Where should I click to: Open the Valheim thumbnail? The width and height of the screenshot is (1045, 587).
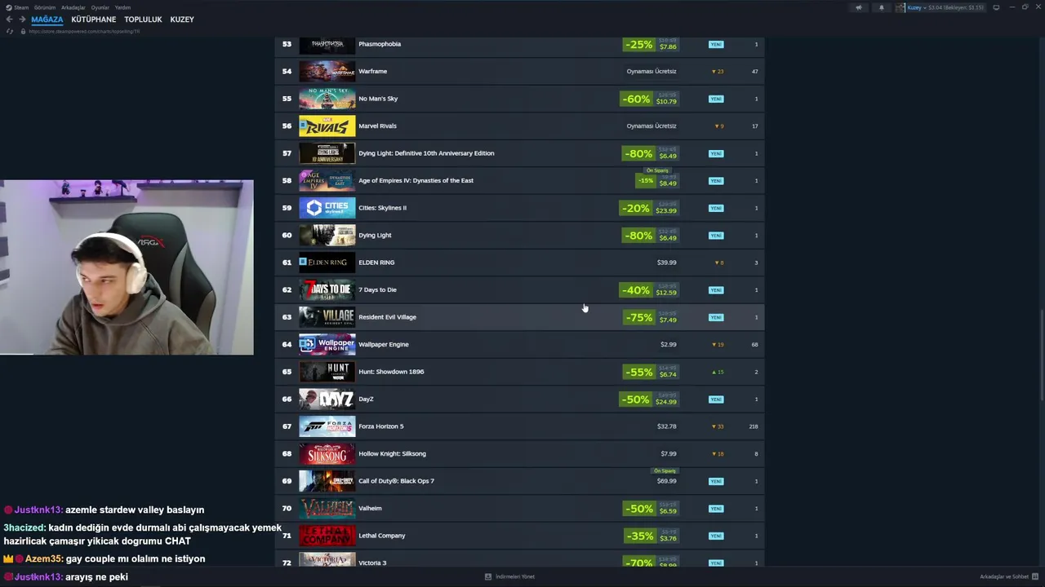click(x=327, y=508)
